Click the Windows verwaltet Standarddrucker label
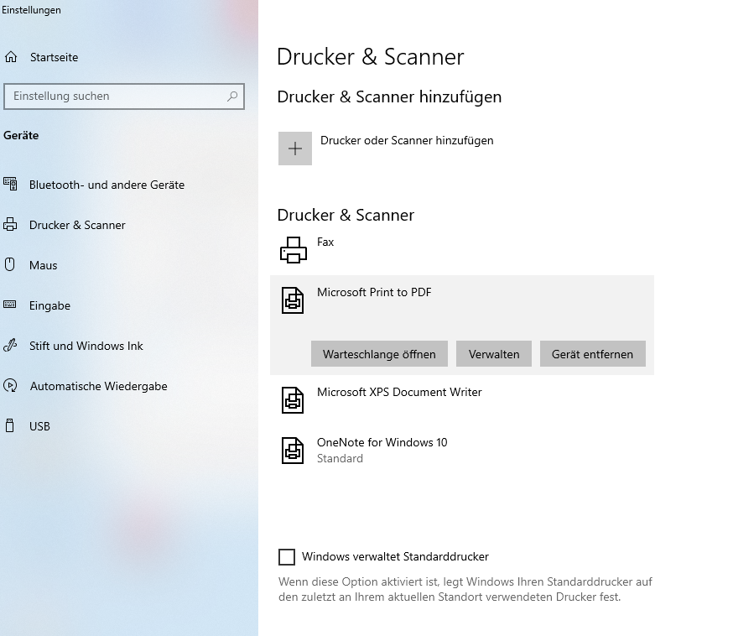 pos(395,556)
